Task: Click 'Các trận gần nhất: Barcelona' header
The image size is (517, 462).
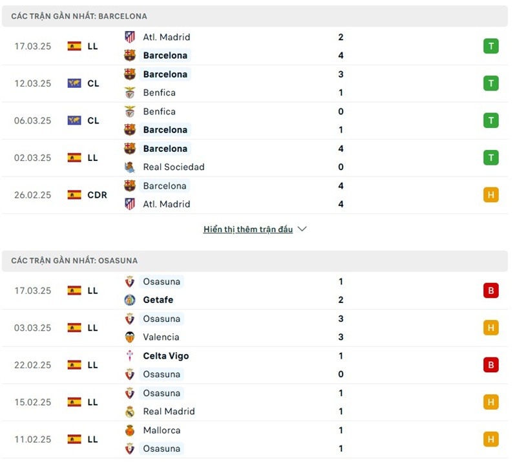Action: [x=79, y=16]
